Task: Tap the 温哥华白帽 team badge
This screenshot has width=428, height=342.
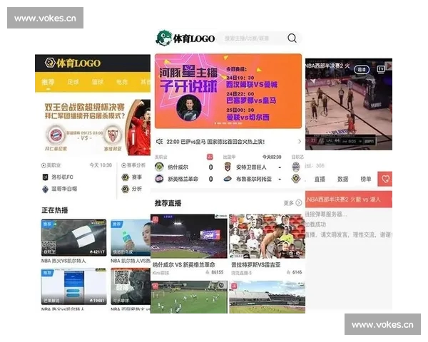Action: point(46,189)
